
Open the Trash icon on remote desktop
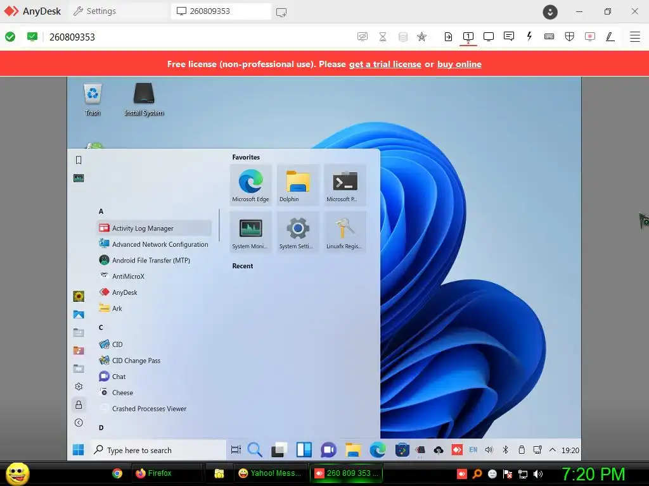(x=93, y=99)
